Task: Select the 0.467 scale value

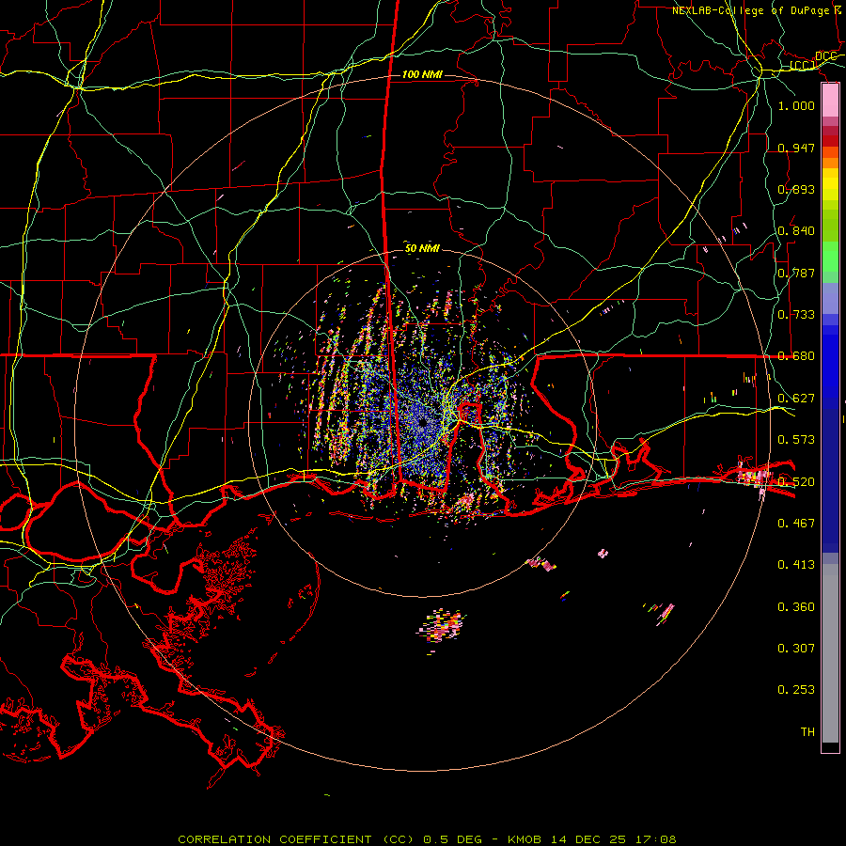Action: [796, 524]
